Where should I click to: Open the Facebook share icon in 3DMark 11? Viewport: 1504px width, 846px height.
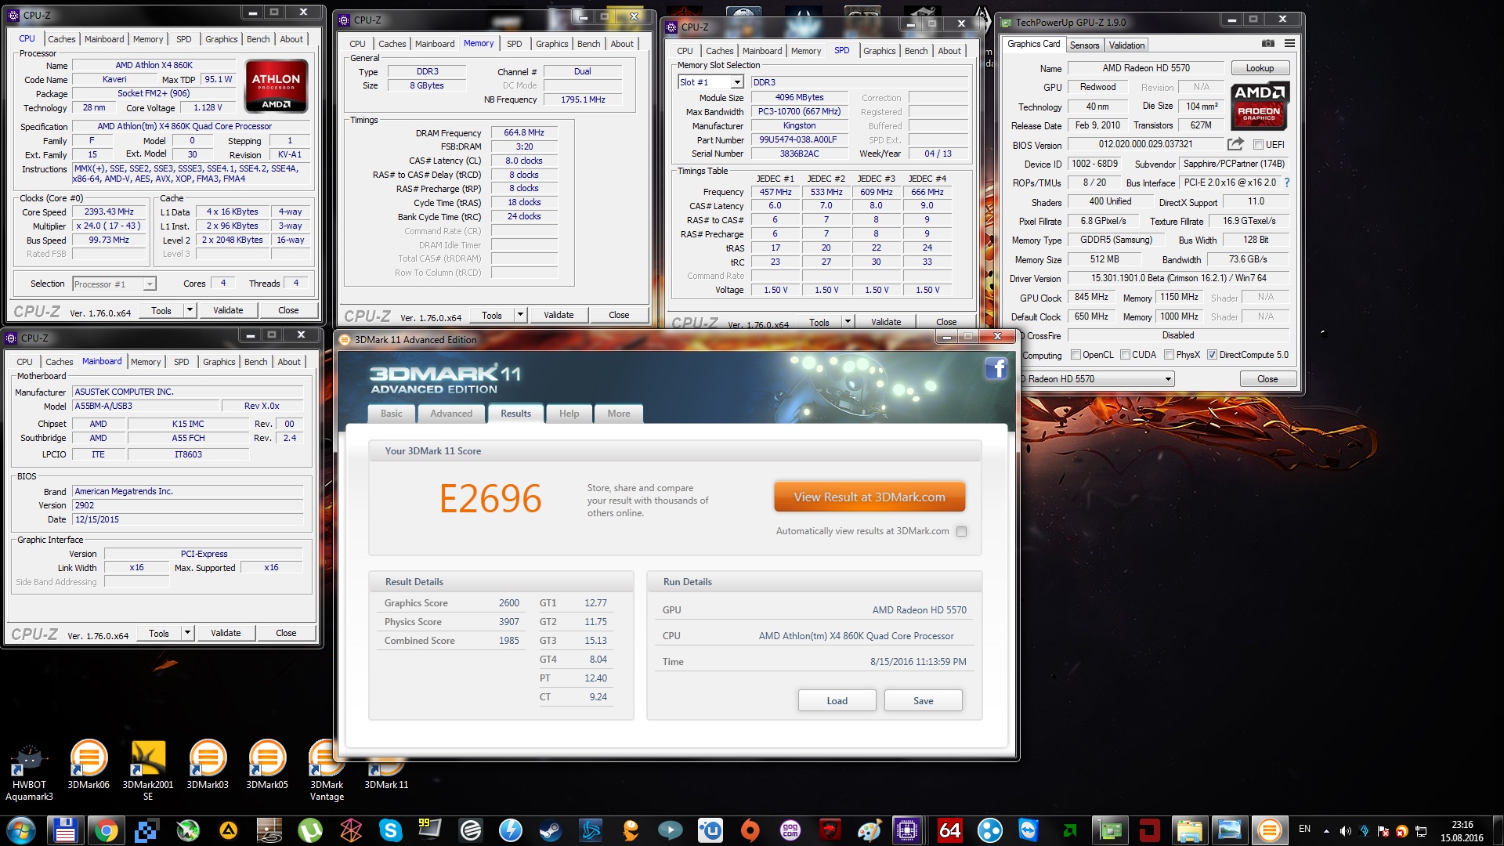pos(996,368)
